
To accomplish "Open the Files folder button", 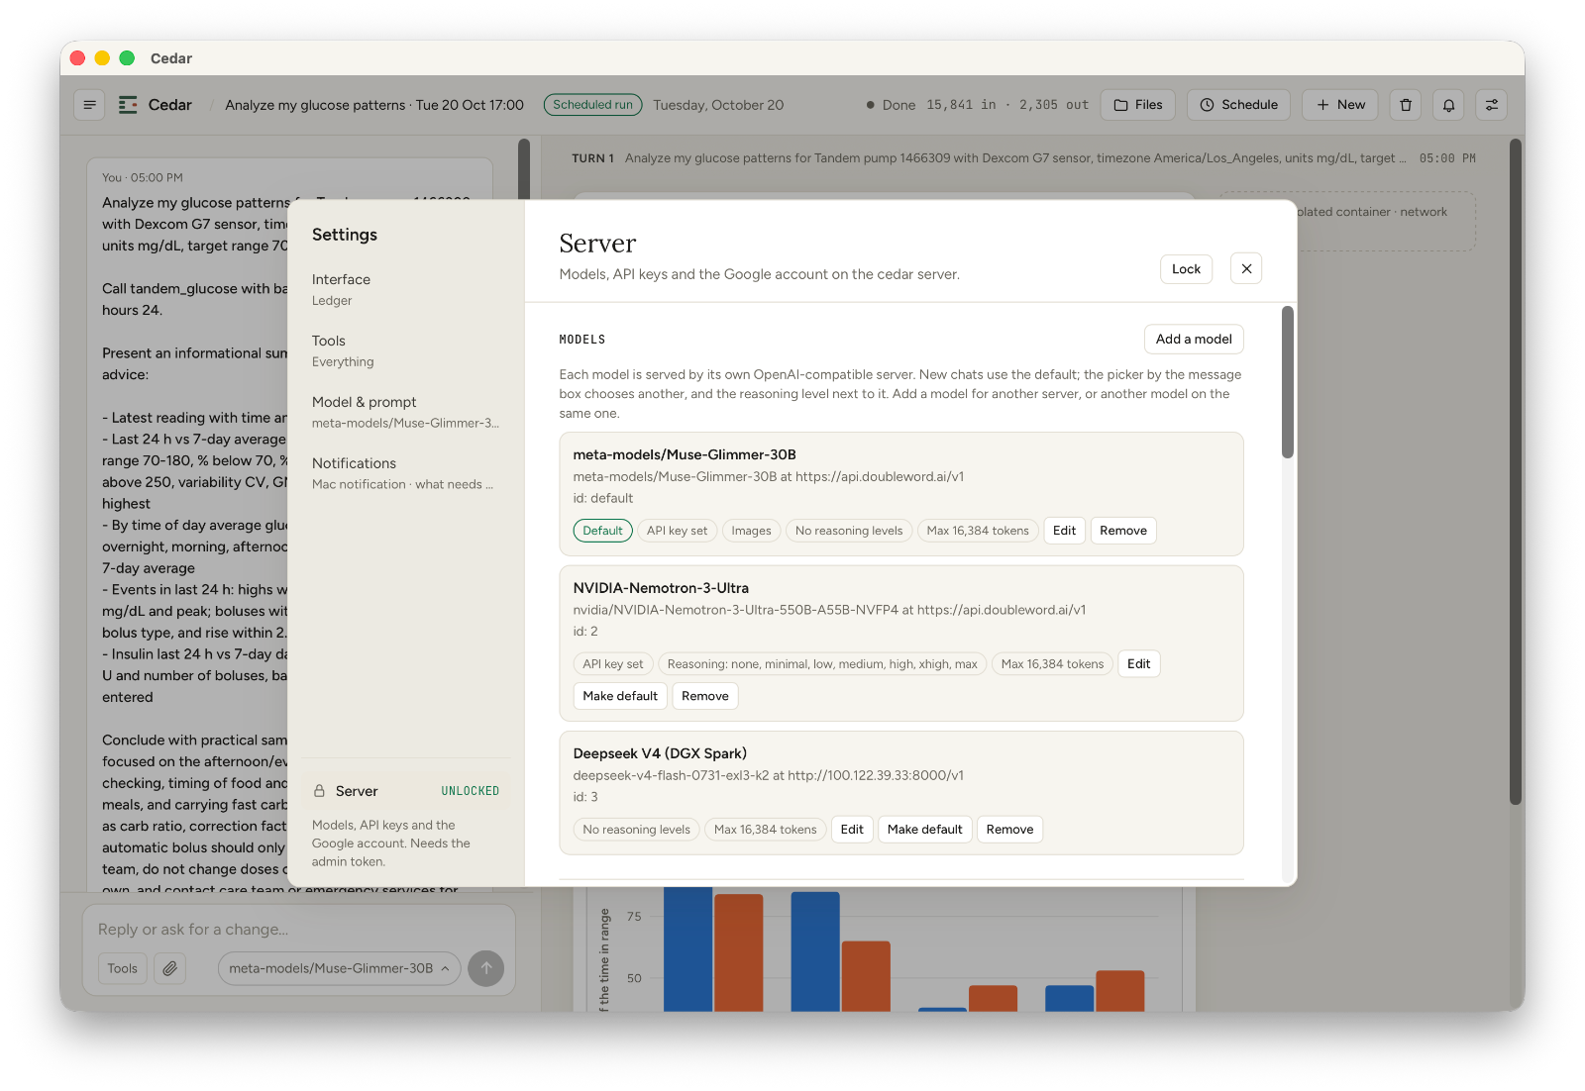I will (1138, 105).
